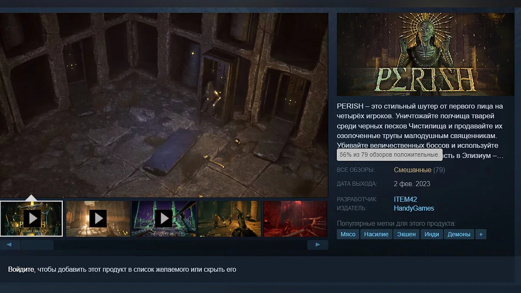Click the main trailer video area
521x293 pixels.
coord(164,105)
